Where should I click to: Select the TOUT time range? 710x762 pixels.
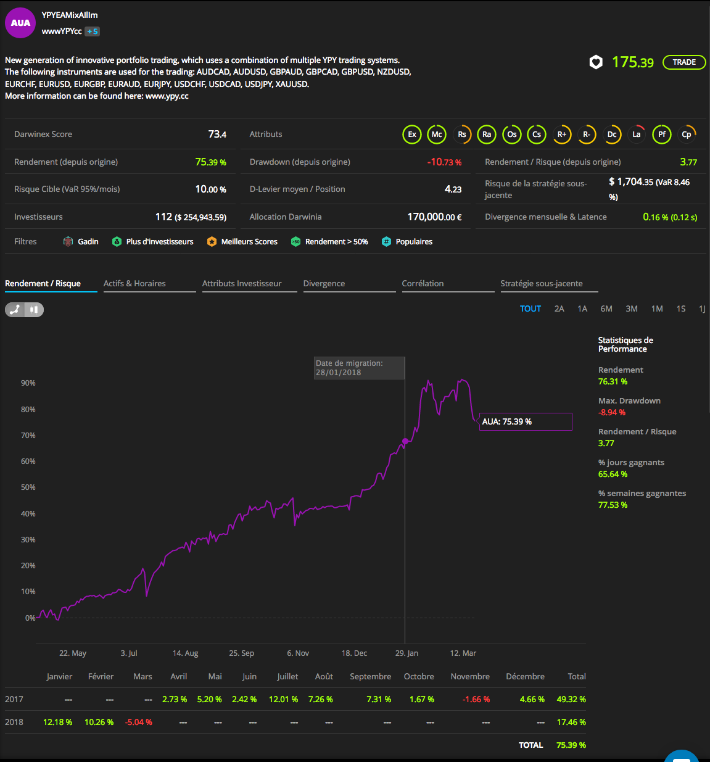[x=530, y=309]
